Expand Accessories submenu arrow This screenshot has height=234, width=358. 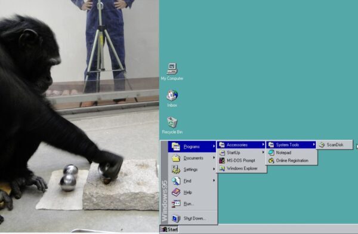263,144
